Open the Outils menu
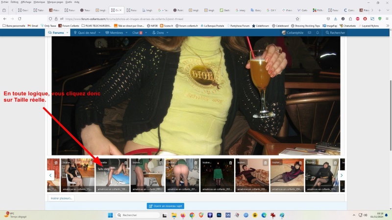 [x=69, y=2]
